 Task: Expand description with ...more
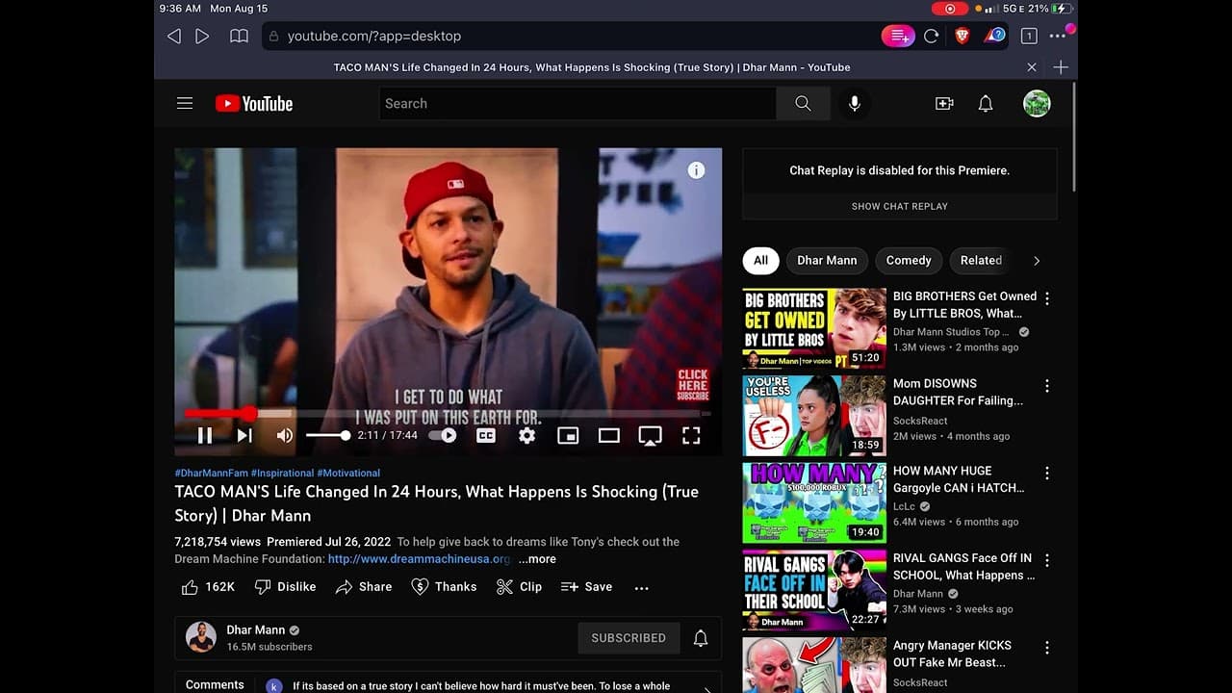[537, 559]
